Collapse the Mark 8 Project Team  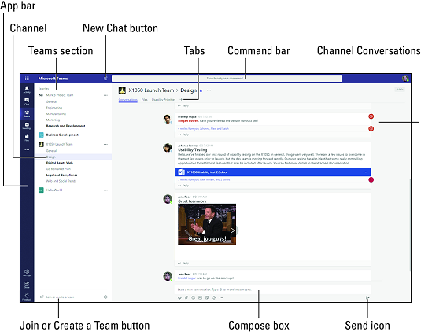click(x=60, y=95)
